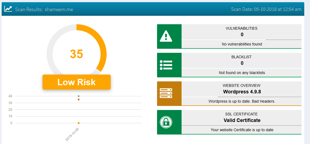Click the vulnerabilities warning triangle icon

(166, 36)
